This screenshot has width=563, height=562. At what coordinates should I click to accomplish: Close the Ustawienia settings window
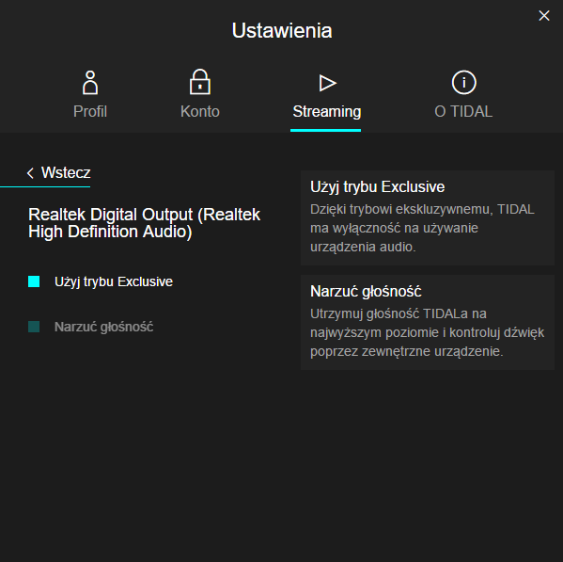point(544,15)
